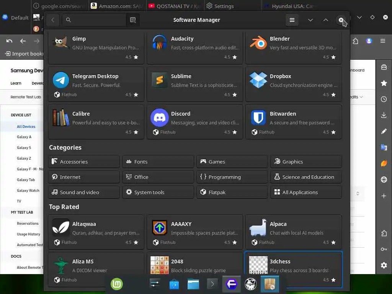
Task: Open browser main menu icon
Action: pos(383,41)
